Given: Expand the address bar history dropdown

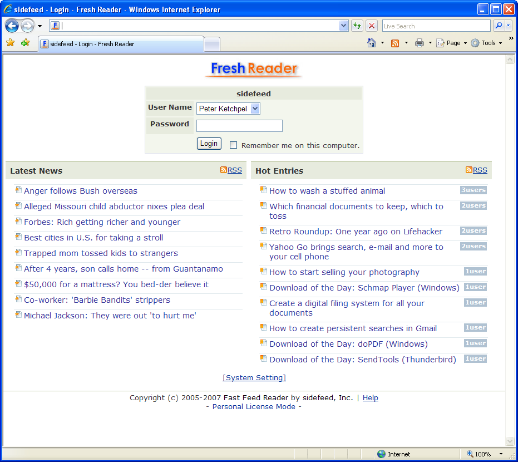Looking at the screenshot, I should pos(344,26).
